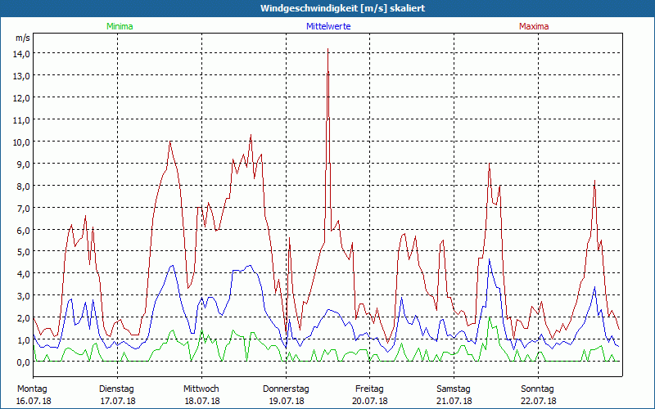Click the date 18.07.18
The height and width of the screenshot is (409, 655).
point(202,401)
